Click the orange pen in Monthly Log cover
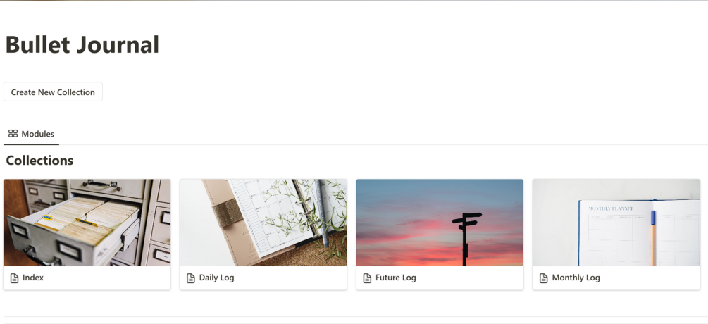708x324 pixels. (653, 238)
